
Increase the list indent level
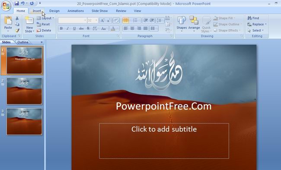click(152, 20)
